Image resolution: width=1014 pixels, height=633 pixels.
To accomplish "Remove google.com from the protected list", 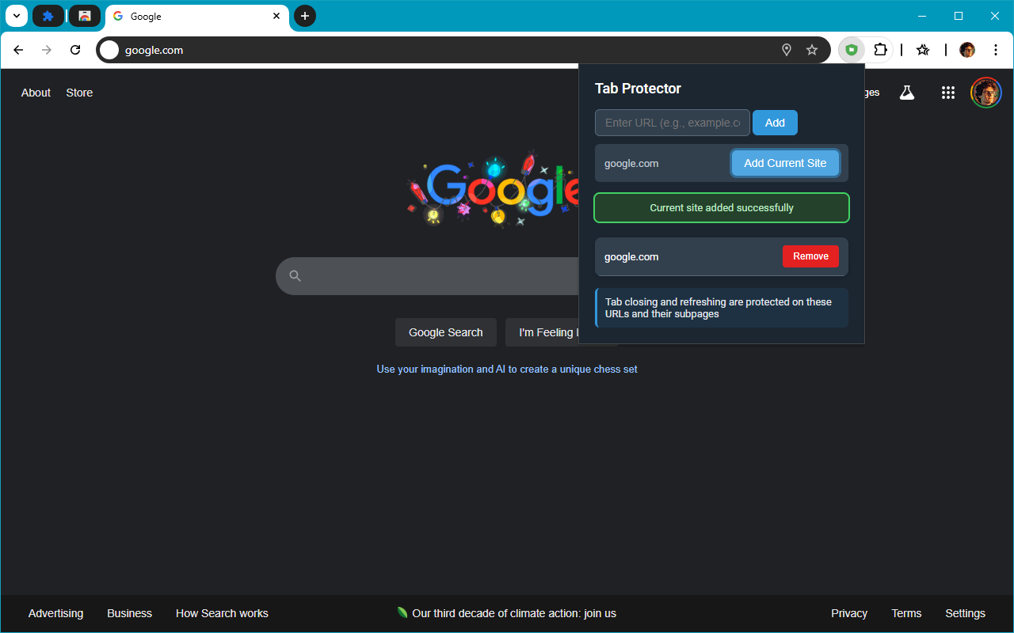I will (x=810, y=256).
